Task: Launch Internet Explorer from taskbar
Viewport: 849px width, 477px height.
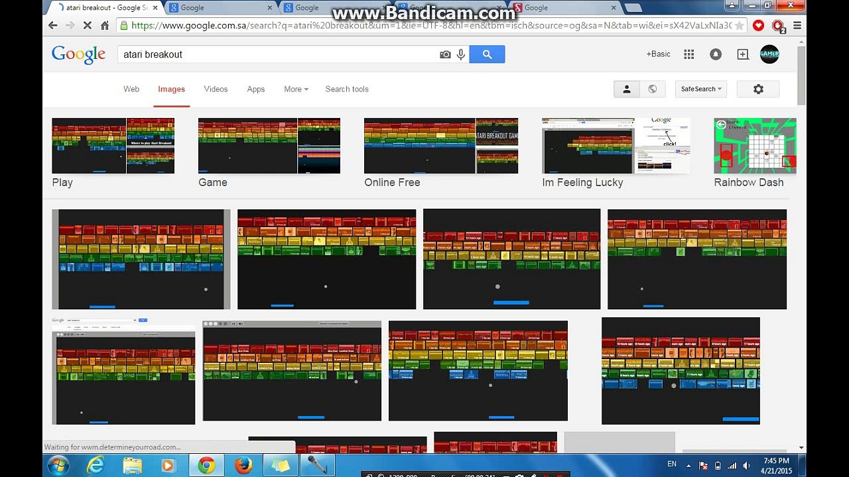Action: (96, 466)
